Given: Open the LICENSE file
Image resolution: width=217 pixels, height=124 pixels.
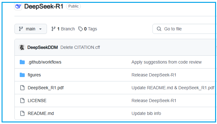Looking at the screenshot, I should click(37, 101).
